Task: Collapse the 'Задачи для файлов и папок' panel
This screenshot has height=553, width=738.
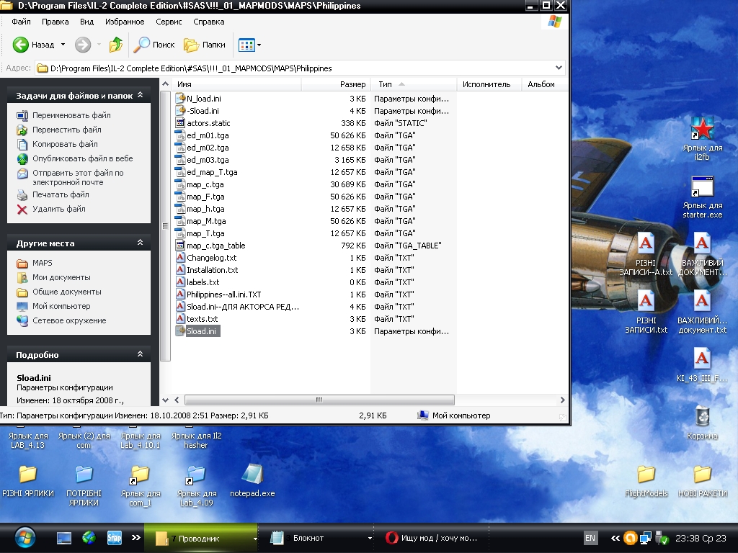Action: pos(140,95)
